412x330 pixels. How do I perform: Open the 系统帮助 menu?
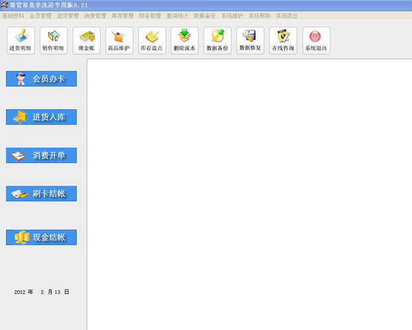[x=260, y=16]
